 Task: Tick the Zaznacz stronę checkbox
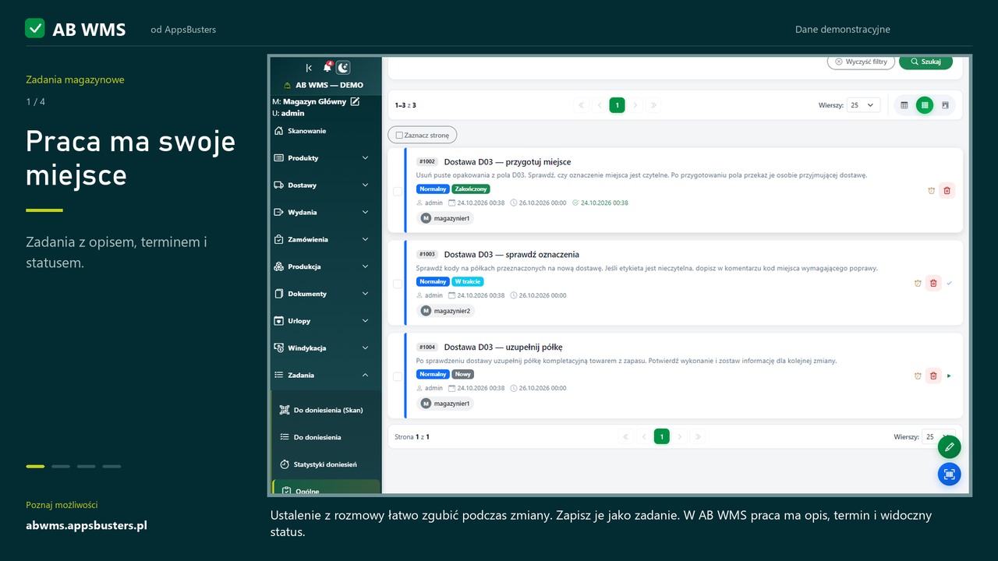click(x=399, y=136)
